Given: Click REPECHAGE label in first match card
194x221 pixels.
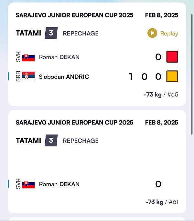Looking at the screenshot, I should pyautogui.click(x=81, y=34).
